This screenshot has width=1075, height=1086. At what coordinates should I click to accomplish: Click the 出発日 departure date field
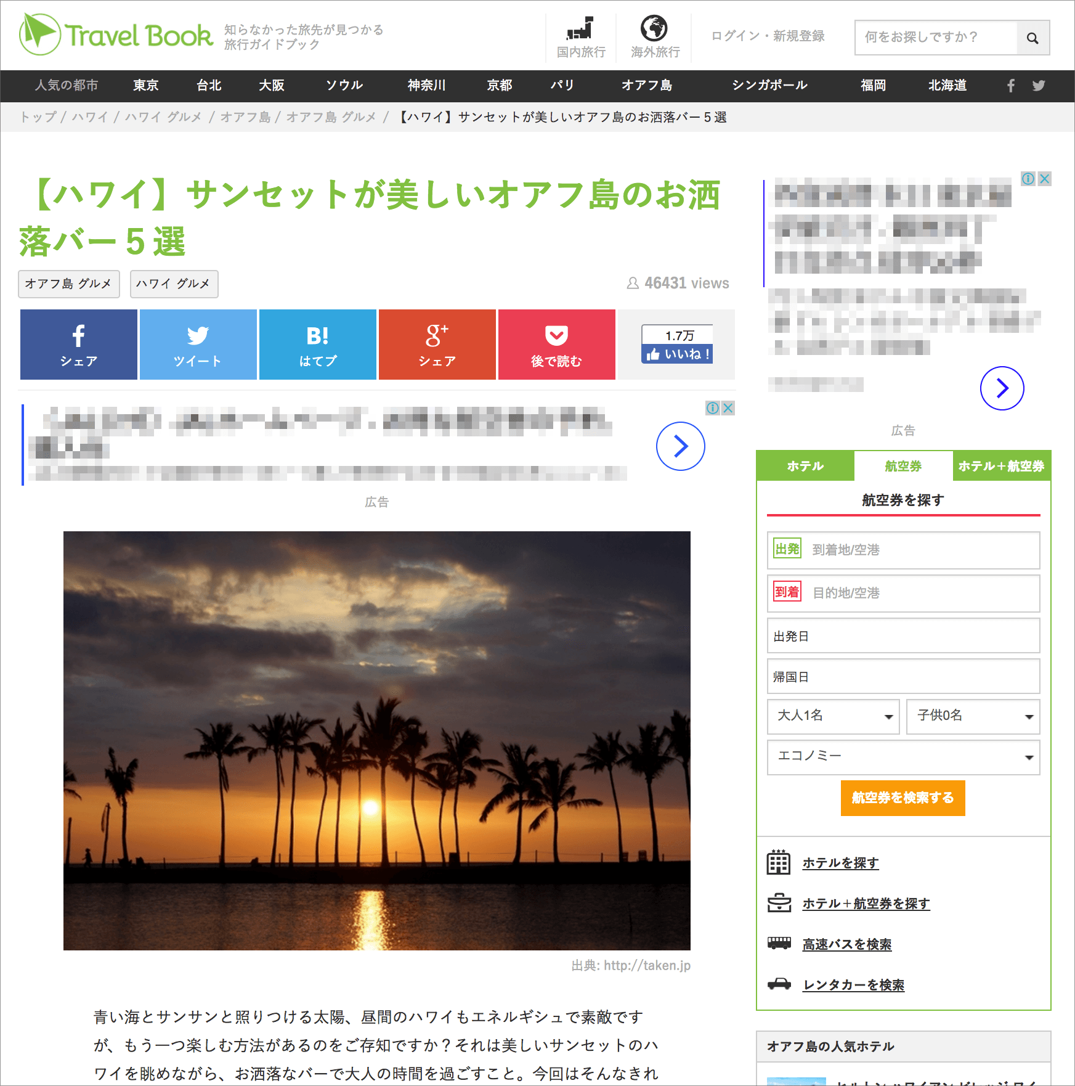click(903, 636)
